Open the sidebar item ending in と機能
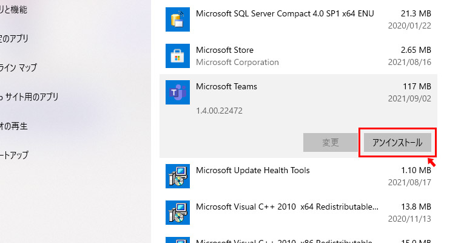 (13, 10)
